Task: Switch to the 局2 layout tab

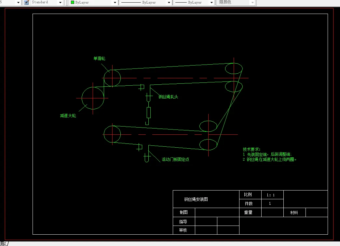Action: coord(4,244)
